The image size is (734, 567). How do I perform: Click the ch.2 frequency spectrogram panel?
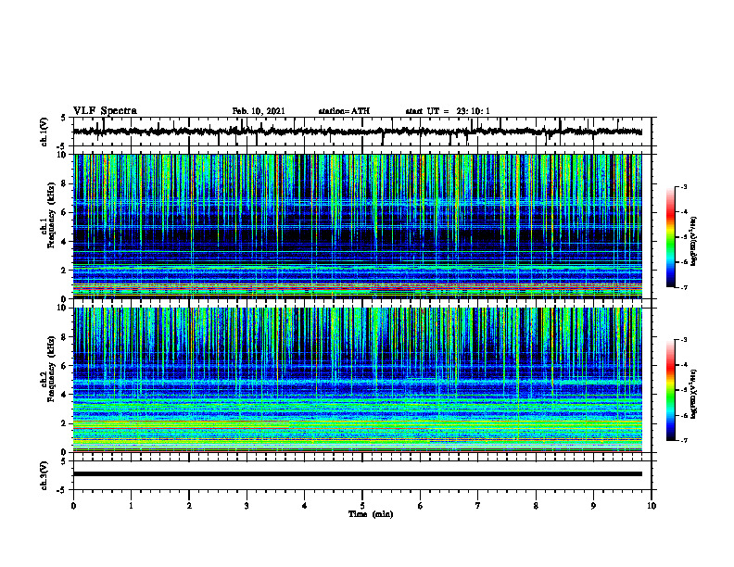(358, 380)
